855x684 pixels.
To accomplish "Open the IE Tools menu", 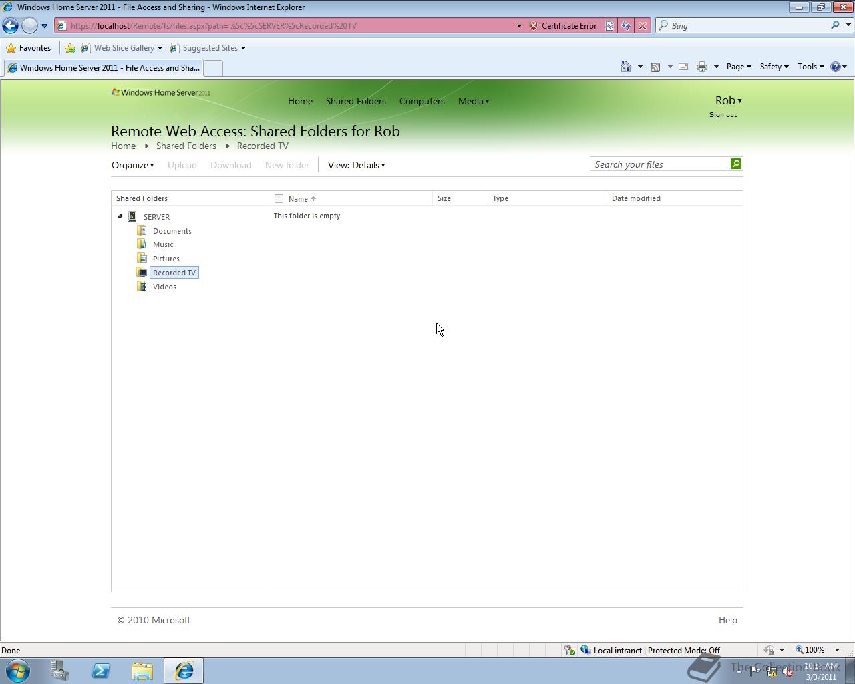I will (x=811, y=67).
